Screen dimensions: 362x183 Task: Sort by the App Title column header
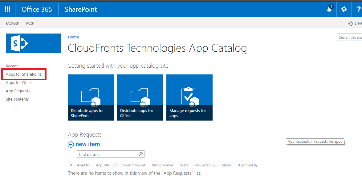(x=103, y=165)
